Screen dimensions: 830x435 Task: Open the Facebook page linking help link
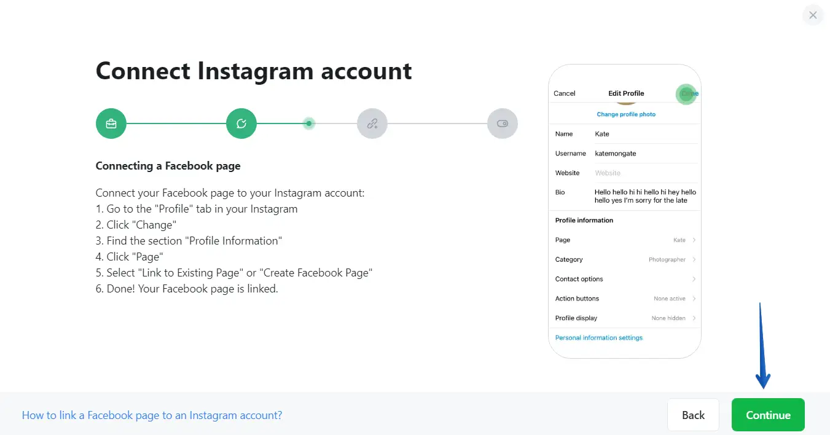152,415
